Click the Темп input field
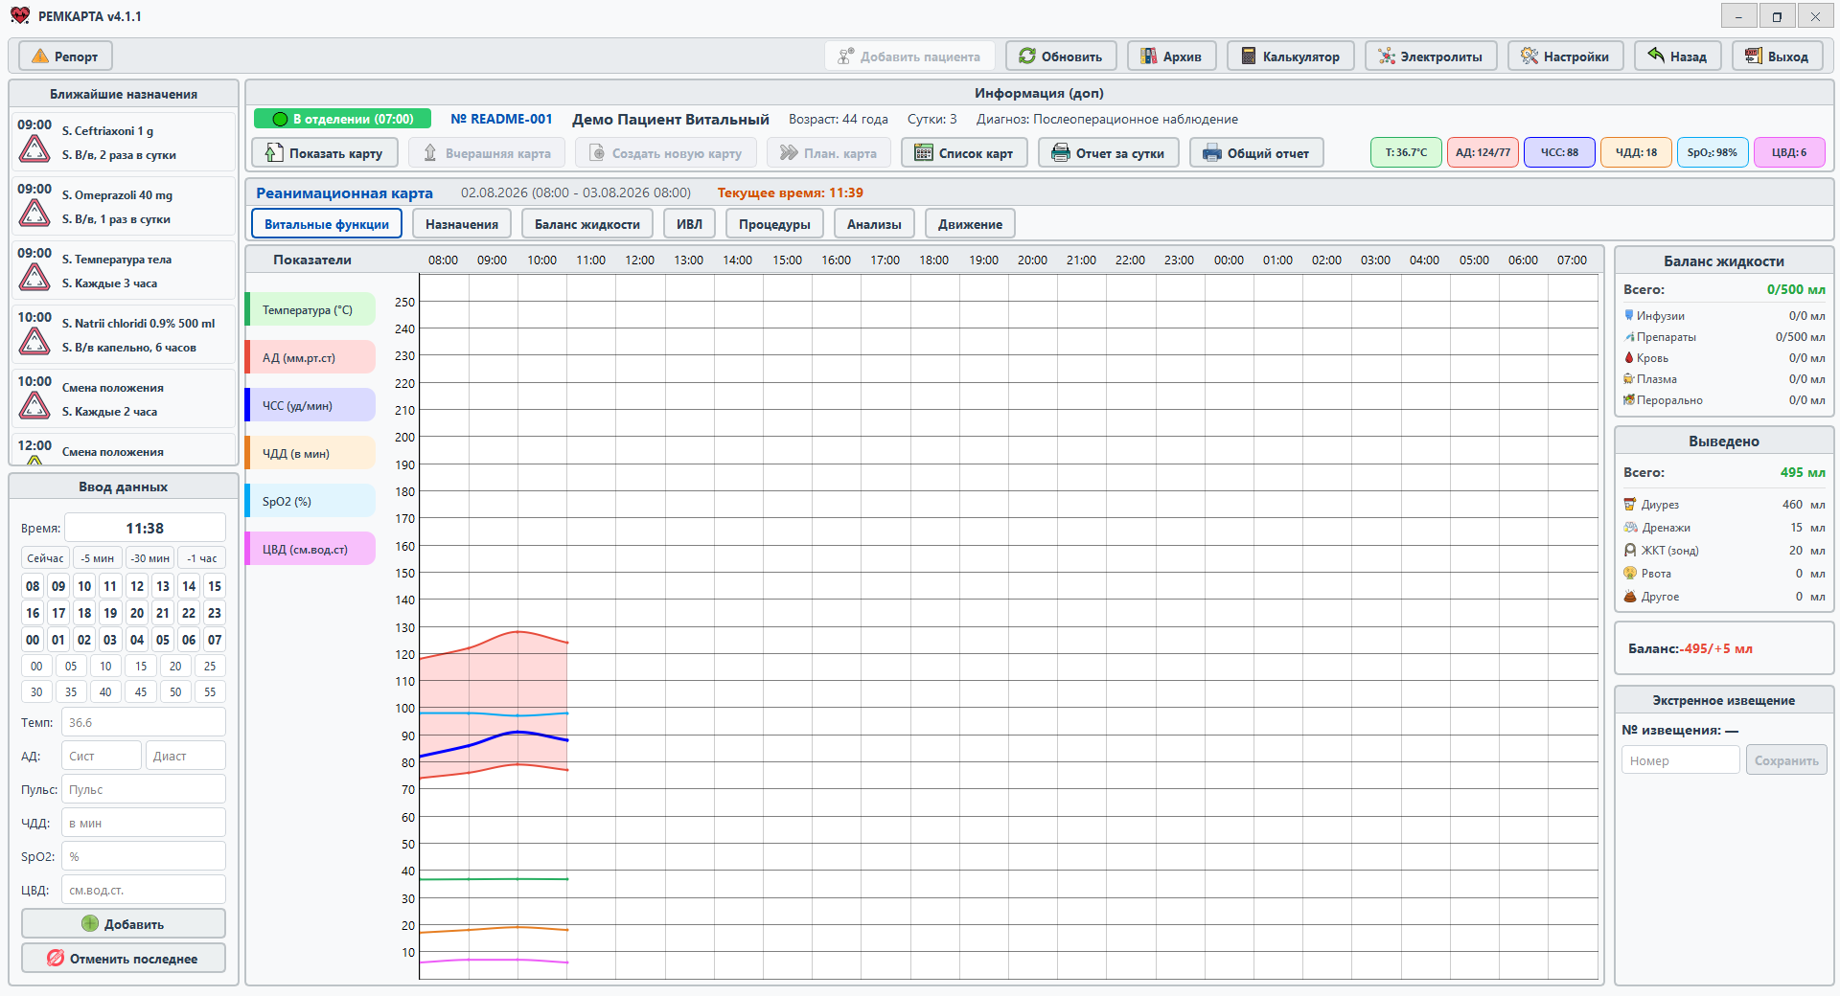 tap(144, 722)
